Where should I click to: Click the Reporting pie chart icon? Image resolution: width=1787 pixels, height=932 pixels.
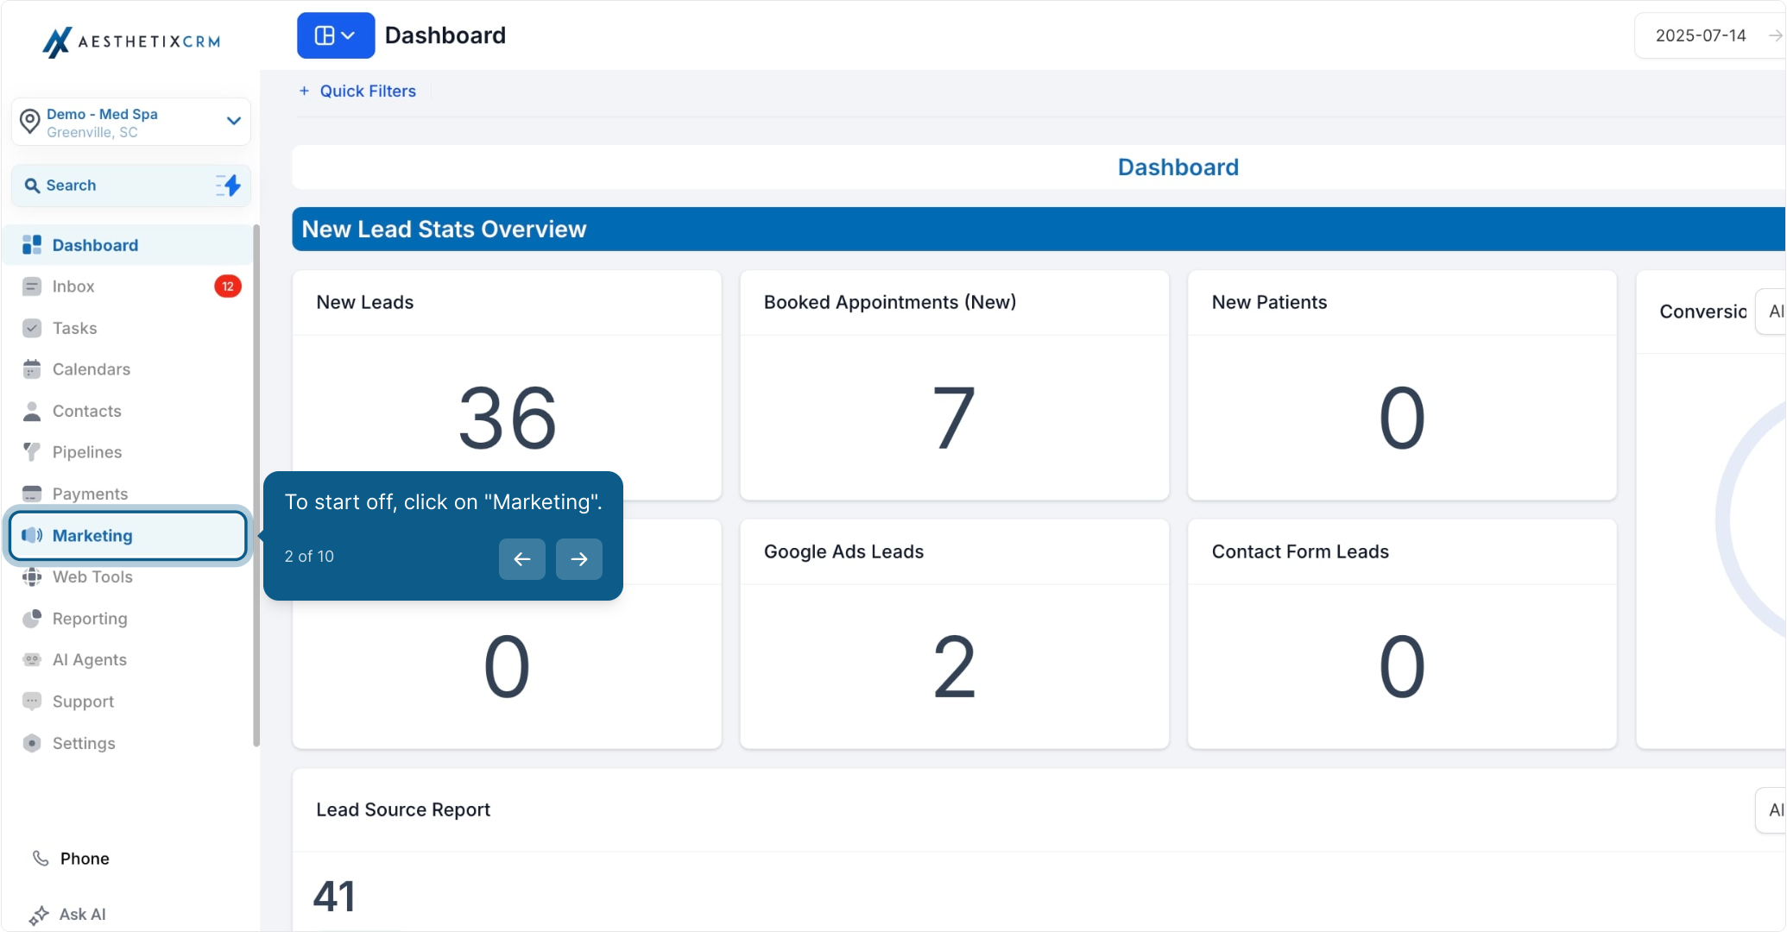point(32,619)
